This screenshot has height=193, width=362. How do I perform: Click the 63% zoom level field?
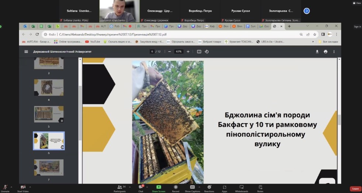[x=179, y=52]
